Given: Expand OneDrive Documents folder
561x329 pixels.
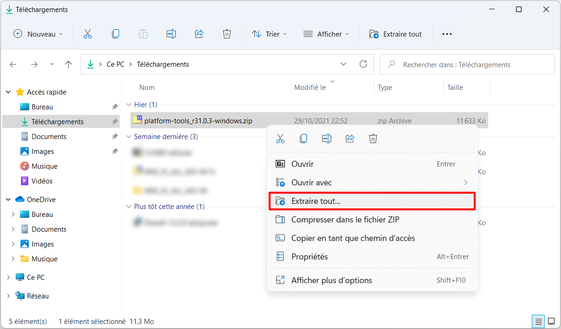Looking at the screenshot, I should 13,229.
